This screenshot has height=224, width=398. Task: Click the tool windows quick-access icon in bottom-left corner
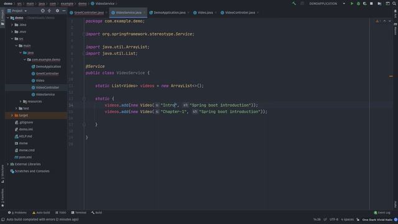click(3, 220)
